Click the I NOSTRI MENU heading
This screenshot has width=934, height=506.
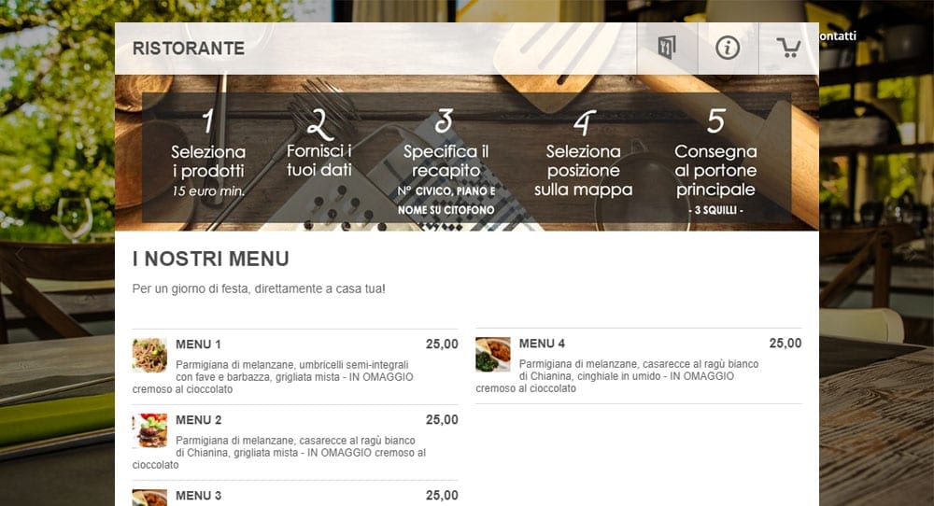point(211,259)
